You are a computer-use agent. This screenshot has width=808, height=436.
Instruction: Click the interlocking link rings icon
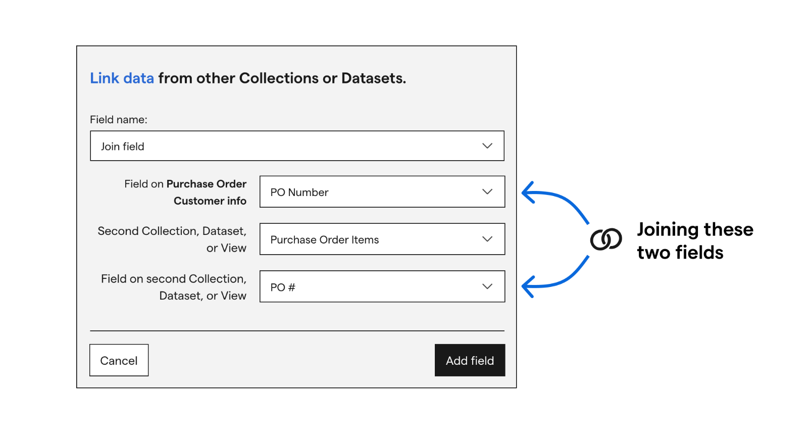coord(606,239)
